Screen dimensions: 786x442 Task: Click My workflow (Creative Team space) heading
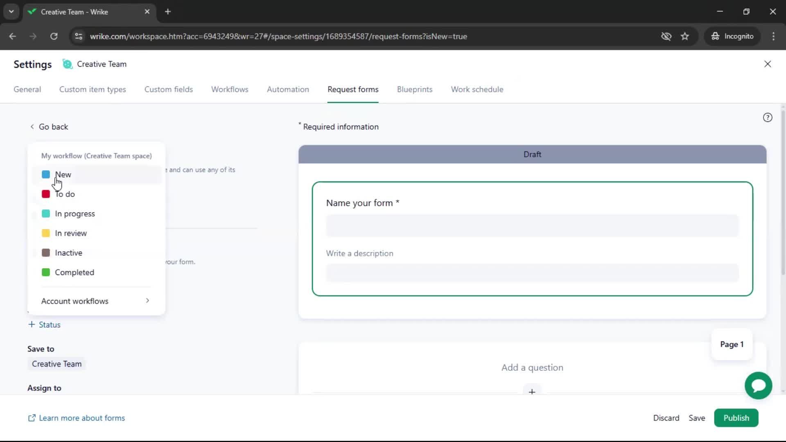(97, 156)
